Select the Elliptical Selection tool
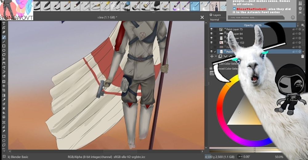This screenshot has height=160, width=308. [4, 141]
